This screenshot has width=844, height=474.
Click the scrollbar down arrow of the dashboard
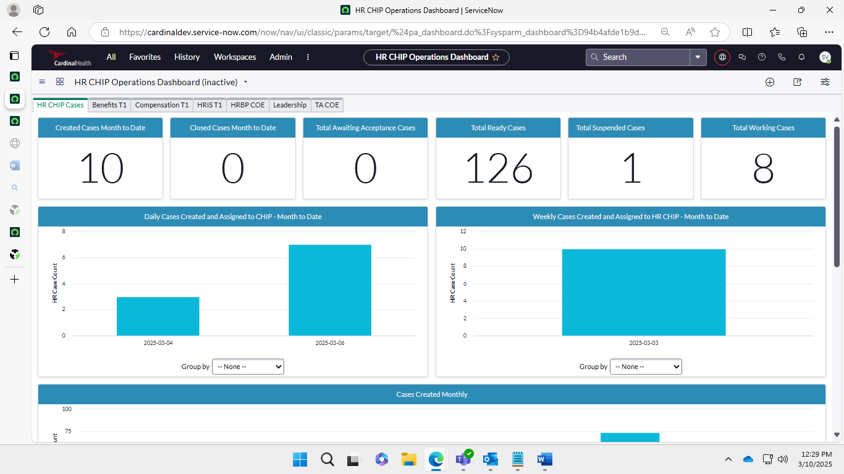pos(837,434)
